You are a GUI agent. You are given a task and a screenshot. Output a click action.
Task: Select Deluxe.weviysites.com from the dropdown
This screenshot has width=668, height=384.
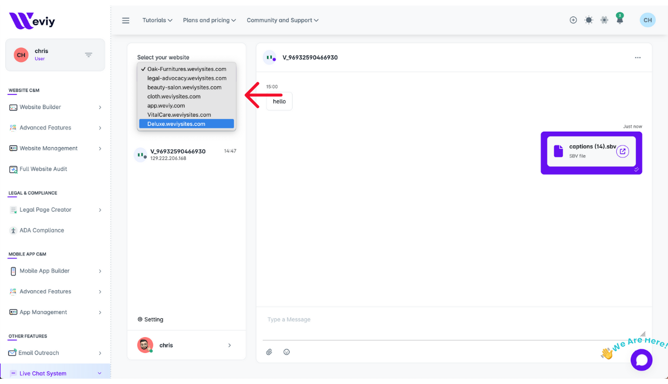186,124
